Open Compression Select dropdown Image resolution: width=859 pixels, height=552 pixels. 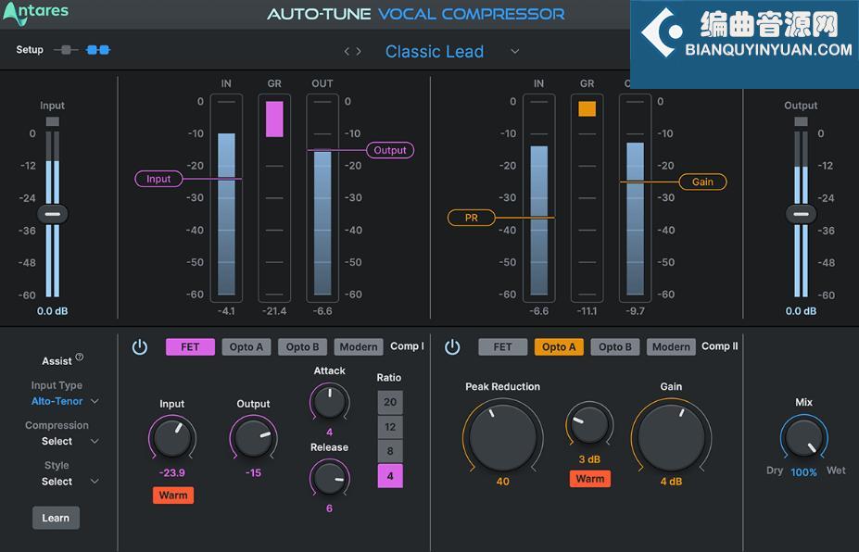pos(70,442)
